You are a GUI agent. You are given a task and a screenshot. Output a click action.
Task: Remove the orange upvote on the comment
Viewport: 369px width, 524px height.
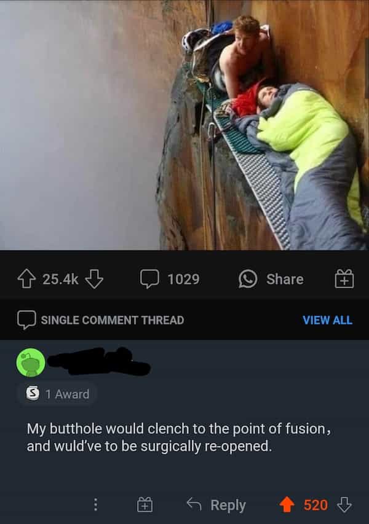tap(287, 504)
